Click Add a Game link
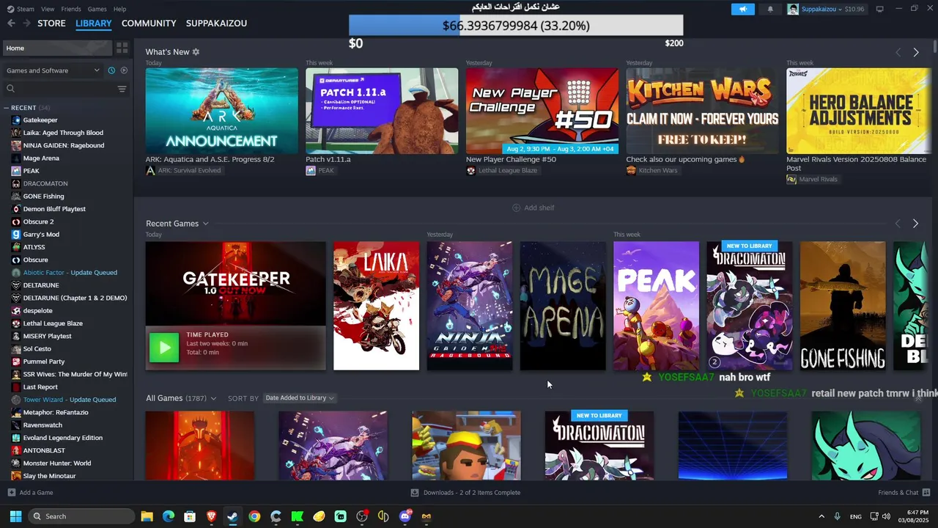The height and width of the screenshot is (528, 938). tap(36, 493)
